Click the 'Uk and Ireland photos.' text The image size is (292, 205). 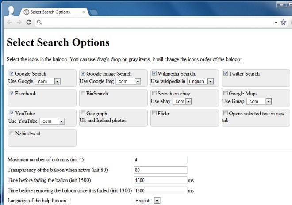pos(104,121)
